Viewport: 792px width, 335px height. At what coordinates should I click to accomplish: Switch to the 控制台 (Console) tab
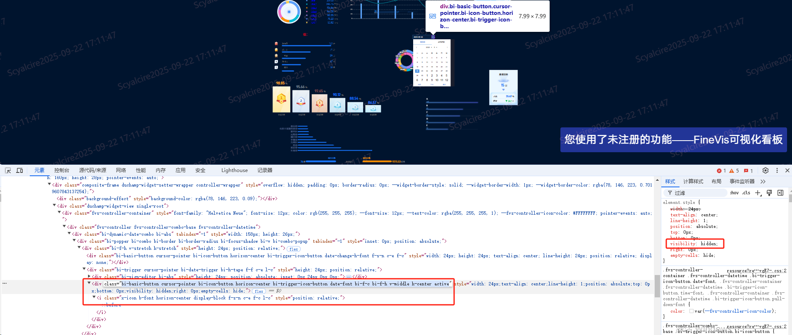pos(62,170)
